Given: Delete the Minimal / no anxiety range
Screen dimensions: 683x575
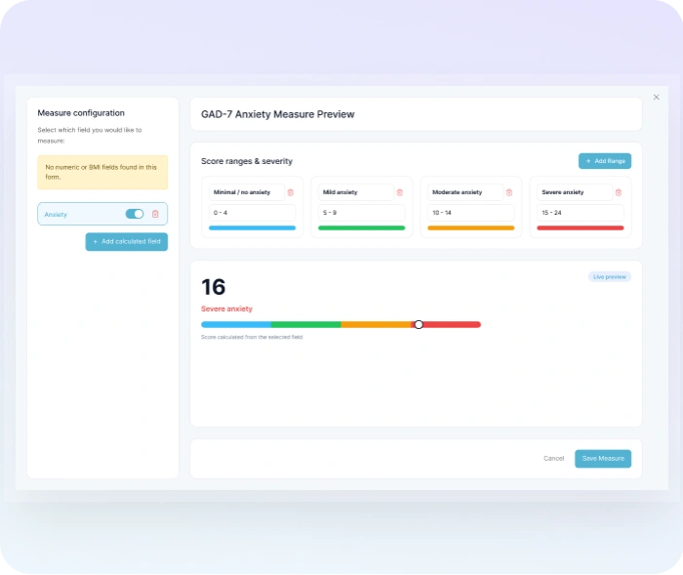Looking at the screenshot, I should 290,192.
